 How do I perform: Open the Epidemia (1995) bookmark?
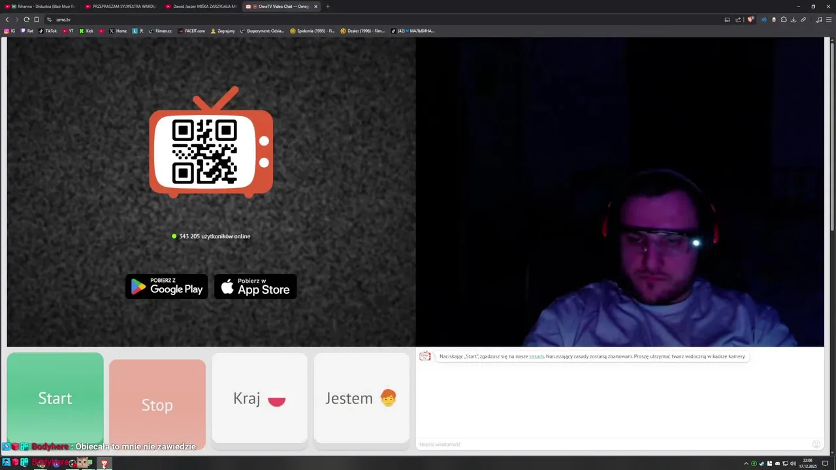click(313, 31)
